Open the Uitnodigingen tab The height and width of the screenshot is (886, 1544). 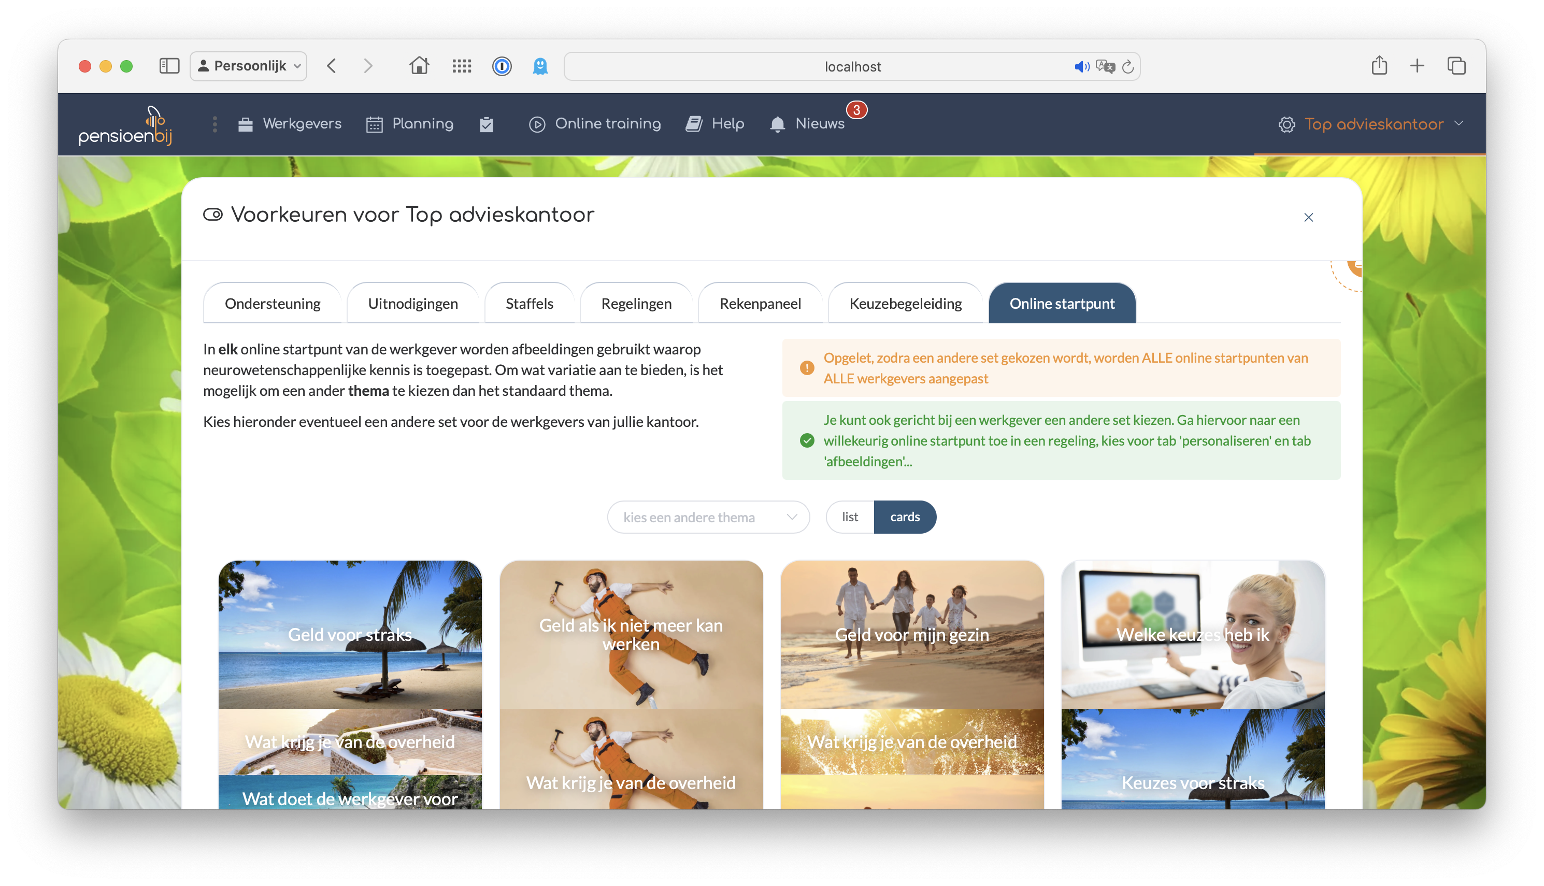[412, 303]
